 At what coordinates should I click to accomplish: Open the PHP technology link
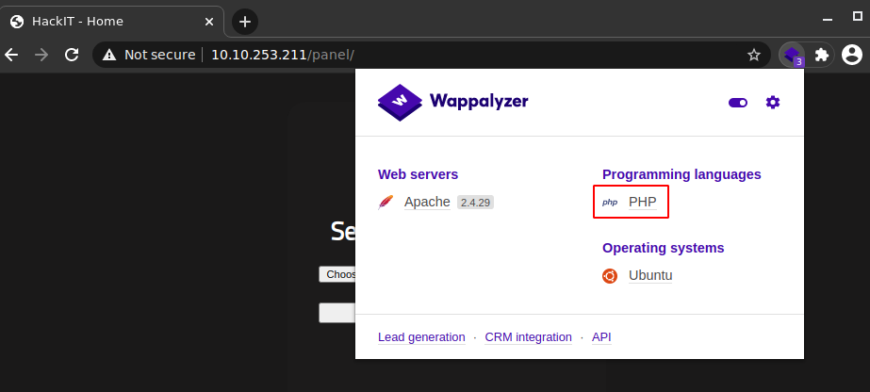(x=643, y=203)
